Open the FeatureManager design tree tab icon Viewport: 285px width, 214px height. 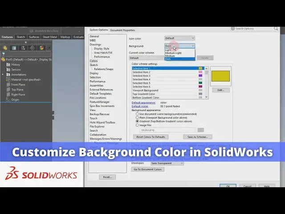pos(5,48)
